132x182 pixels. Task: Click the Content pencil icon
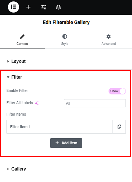click(22, 37)
